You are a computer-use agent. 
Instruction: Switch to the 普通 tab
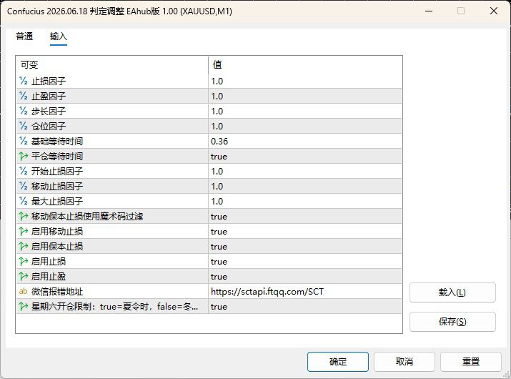(24, 36)
